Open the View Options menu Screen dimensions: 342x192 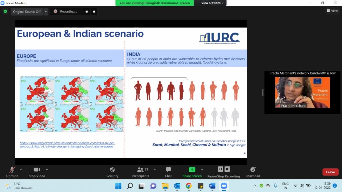tap(213, 3)
